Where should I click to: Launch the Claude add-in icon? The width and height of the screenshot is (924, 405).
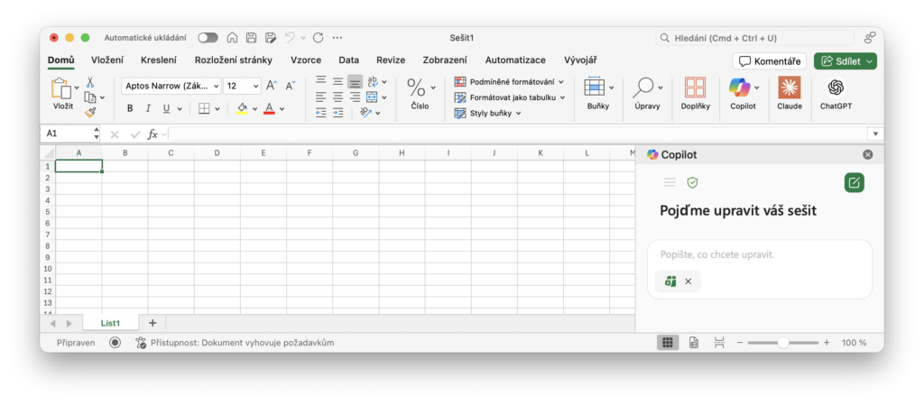[x=790, y=87]
